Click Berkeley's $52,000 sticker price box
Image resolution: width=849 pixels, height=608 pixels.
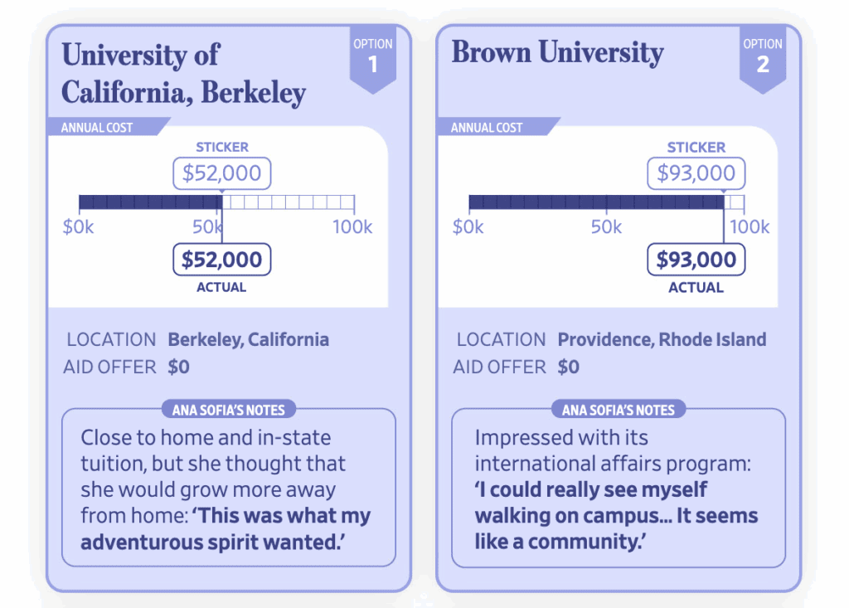[x=221, y=173]
